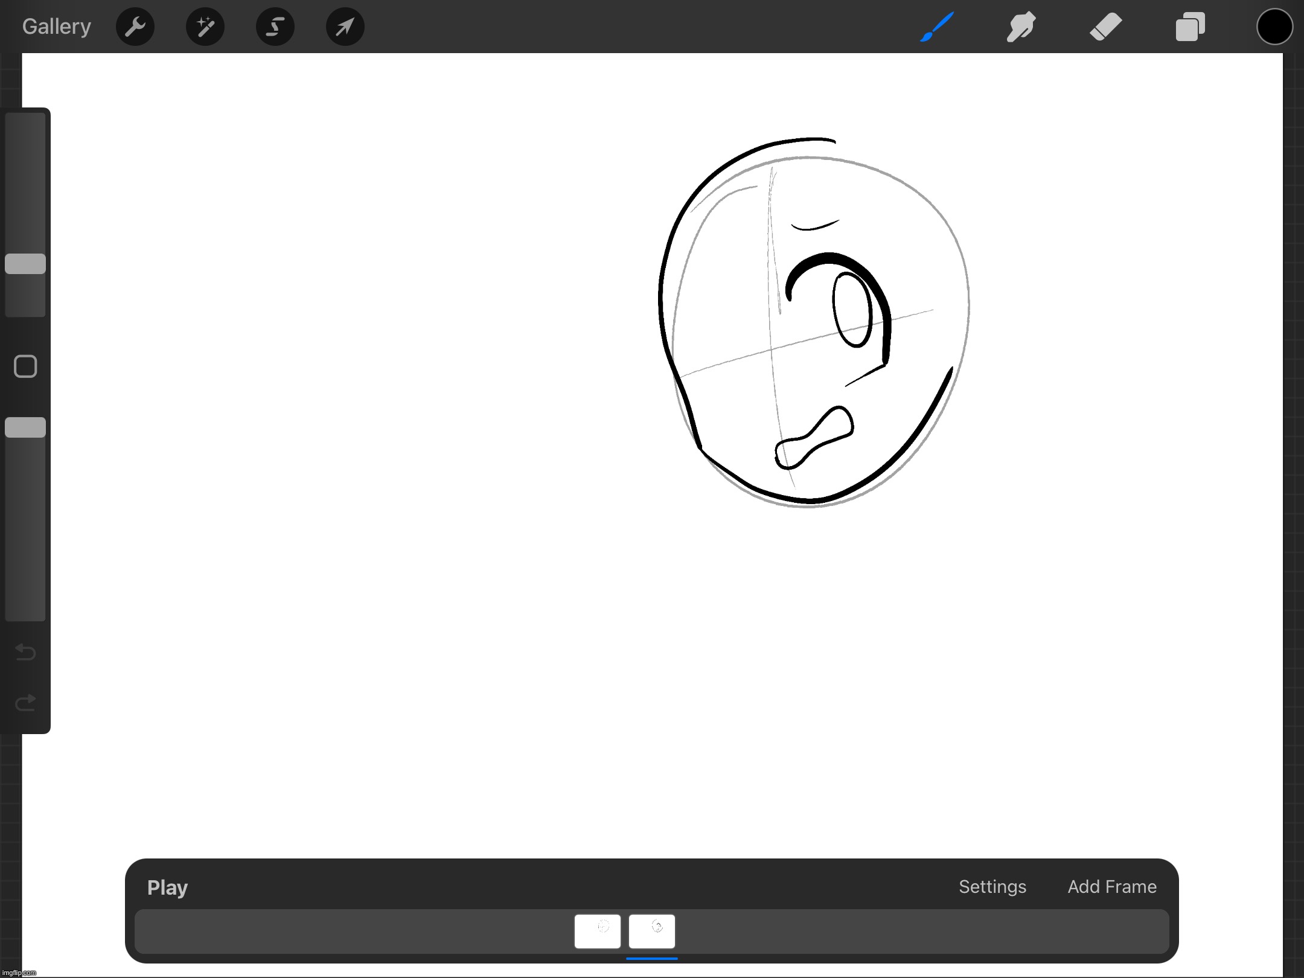Select the Smudge finger tool
The height and width of the screenshot is (978, 1304).
[x=1021, y=27]
